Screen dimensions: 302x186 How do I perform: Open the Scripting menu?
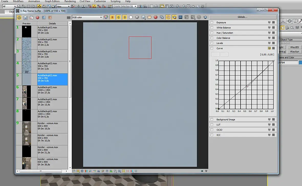coord(115,1)
